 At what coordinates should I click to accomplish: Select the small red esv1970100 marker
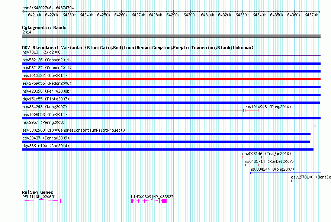click(292, 181)
